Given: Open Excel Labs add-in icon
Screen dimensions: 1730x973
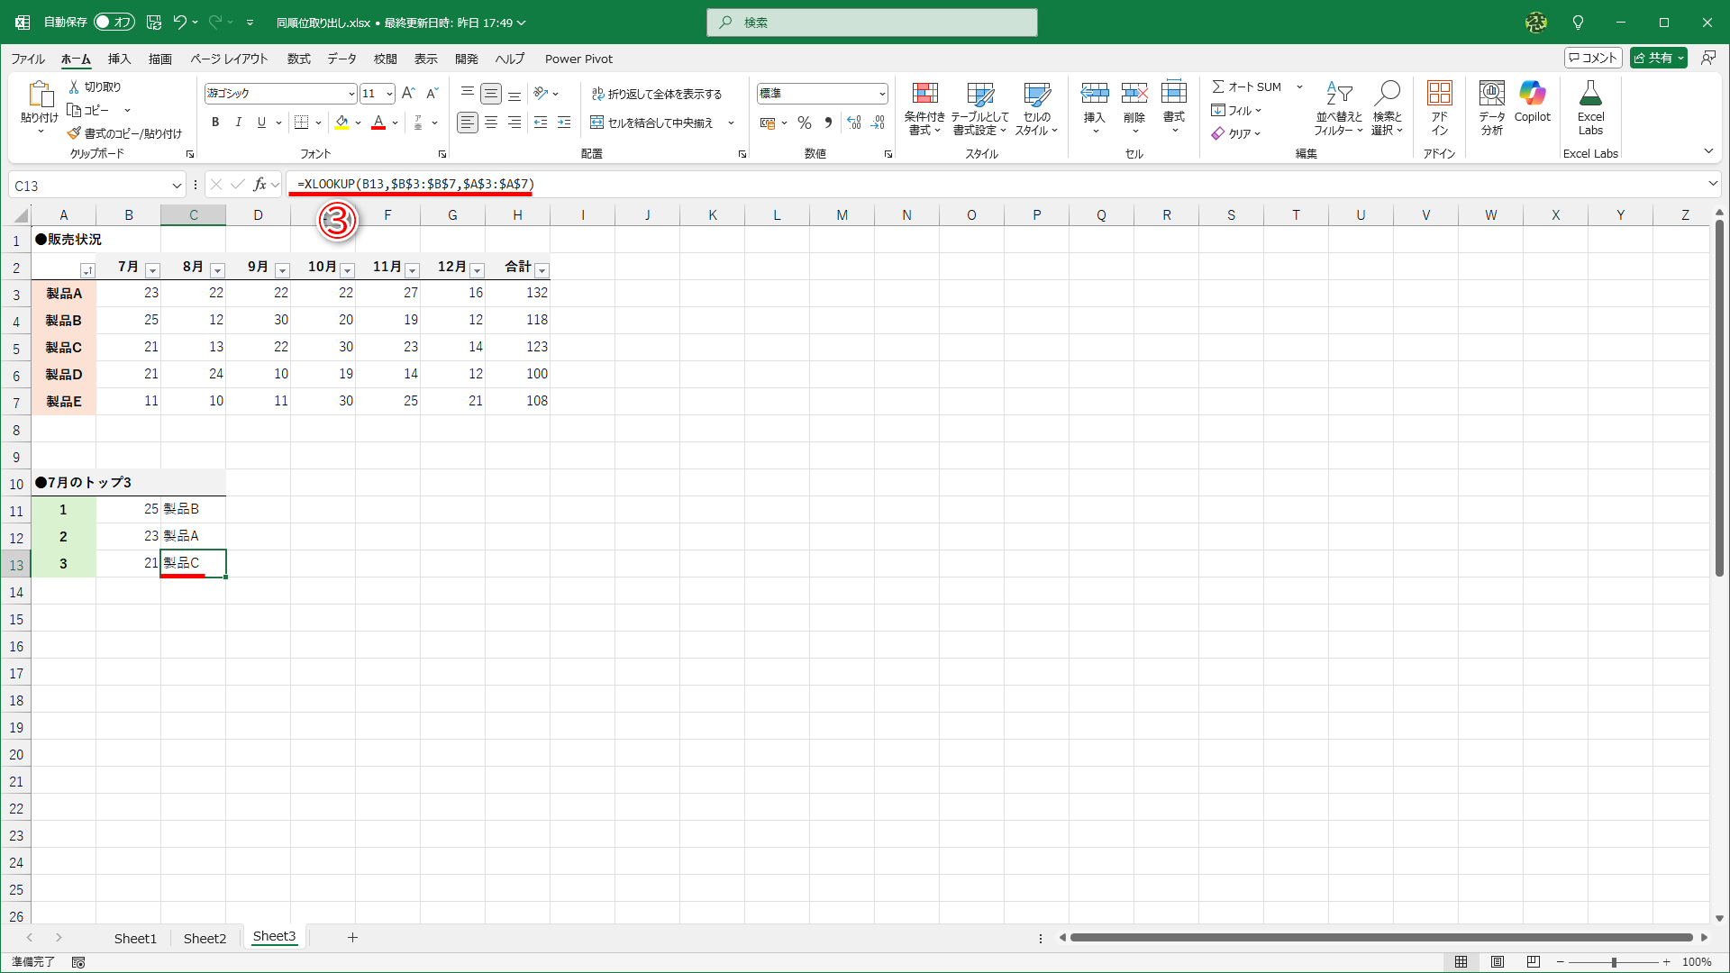Looking at the screenshot, I should [x=1590, y=95].
